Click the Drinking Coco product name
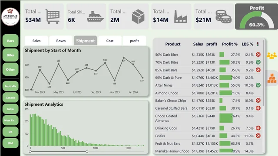This screenshot has height=156, width=278. coord(166,128)
